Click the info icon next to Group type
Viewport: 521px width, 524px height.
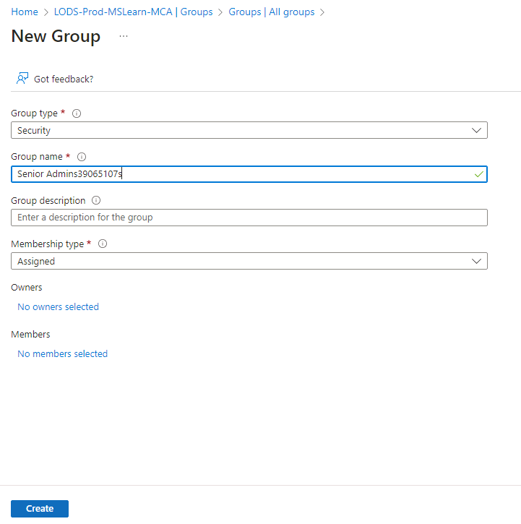(77, 113)
